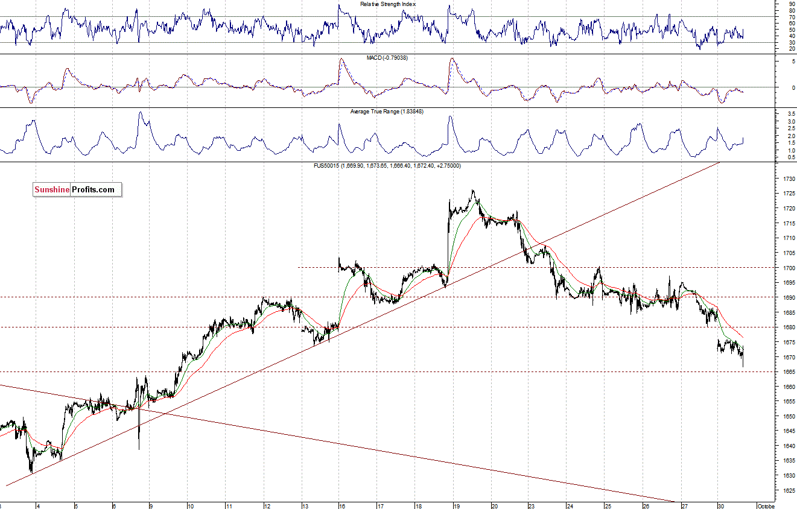This screenshot has height=509, width=797.
Task: Click the SunshineProfits.com logo
Action: click(77, 190)
